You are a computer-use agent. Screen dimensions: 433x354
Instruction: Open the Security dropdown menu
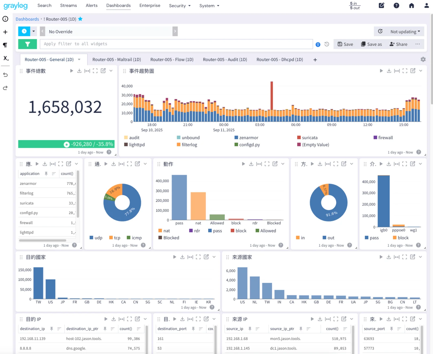click(x=180, y=6)
